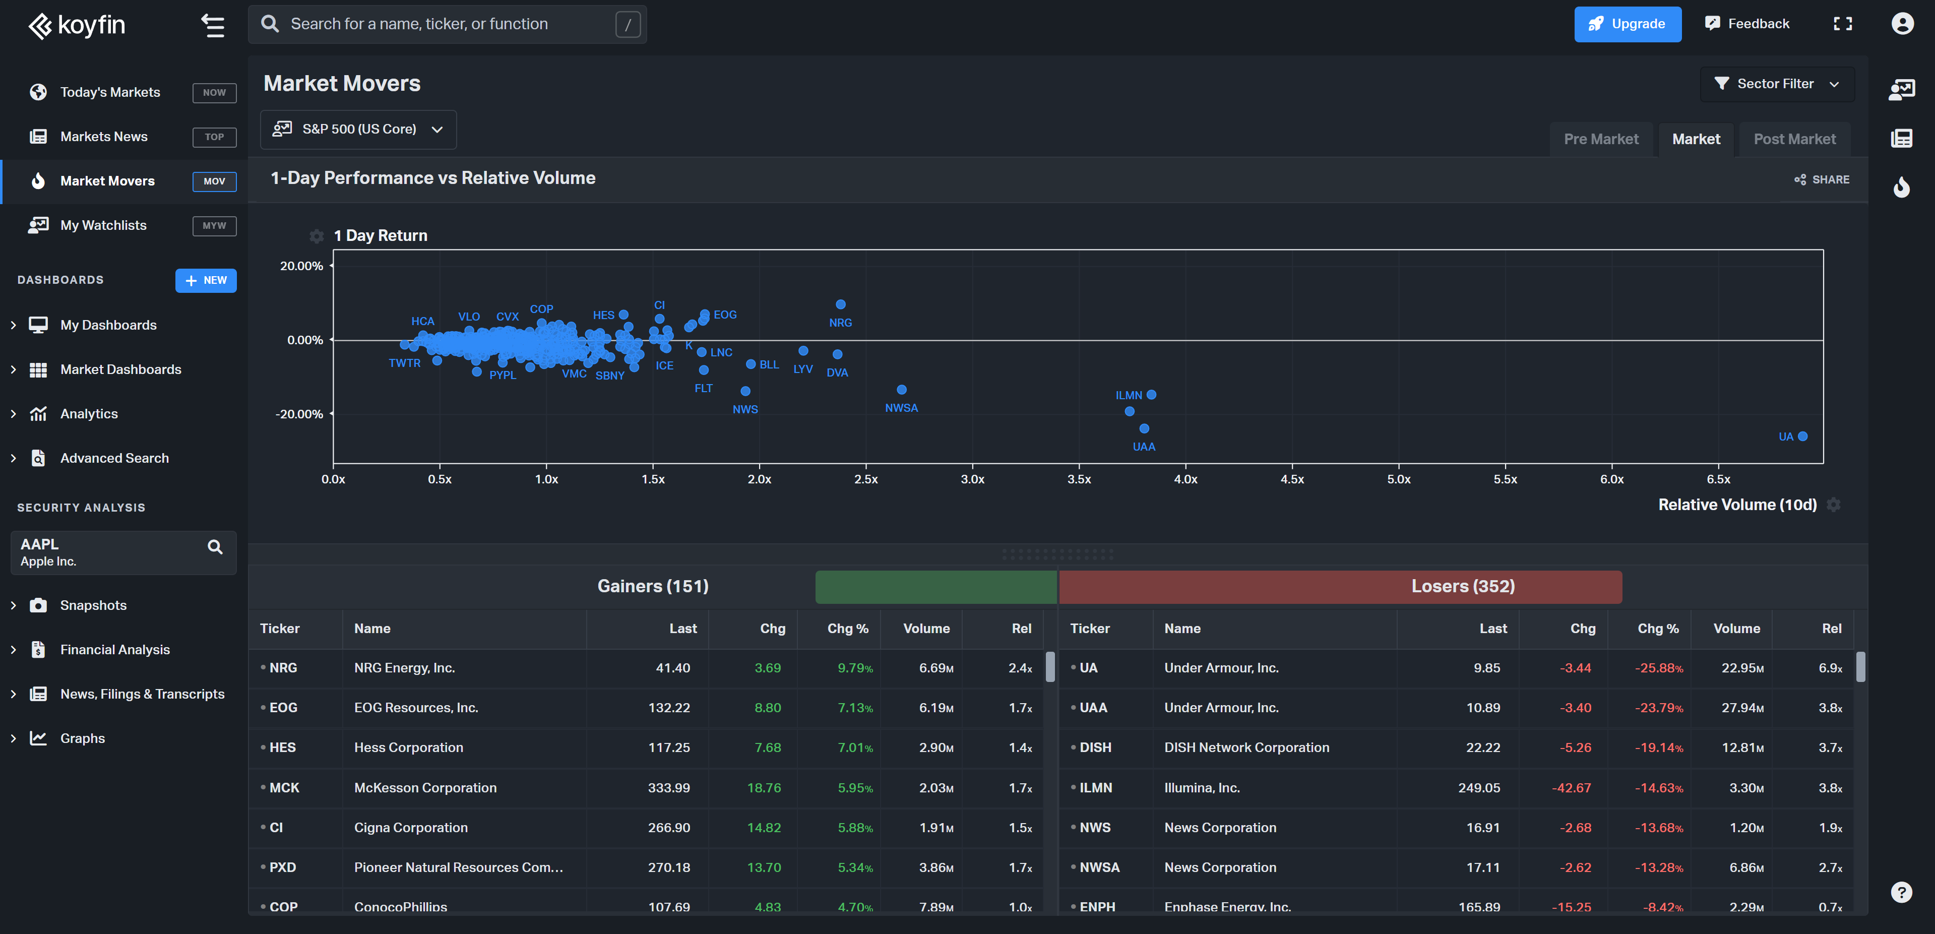Open news panel icon on right rail
This screenshot has height=934, width=1935.
pyautogui.click(x=1901, y=138)
